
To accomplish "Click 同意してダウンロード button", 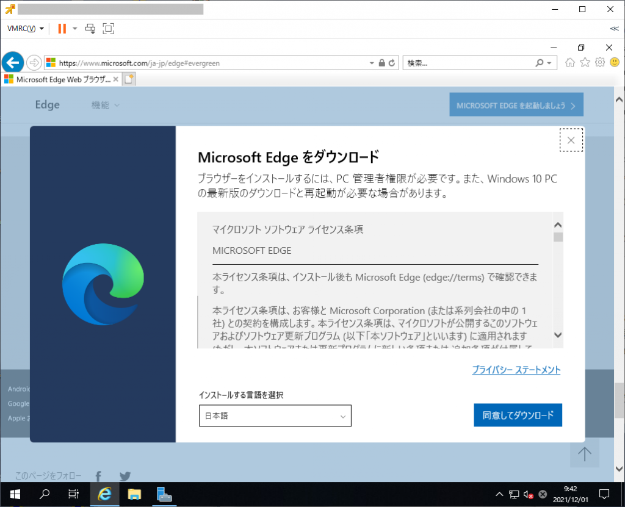I will pyautogui.click(x=518, y=415).
